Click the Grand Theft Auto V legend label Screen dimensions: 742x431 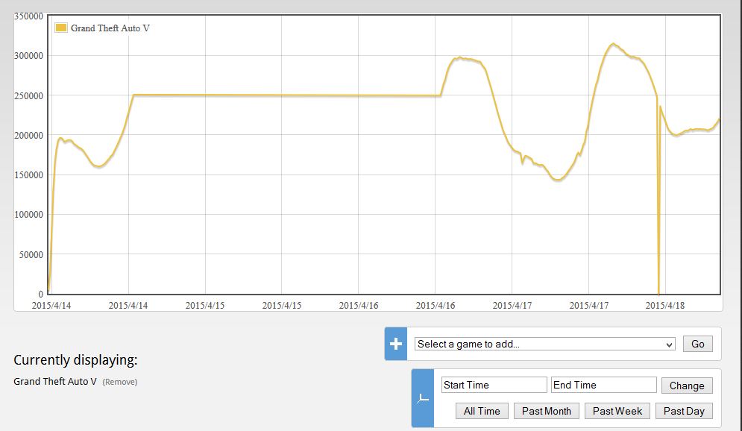(110, 28)
